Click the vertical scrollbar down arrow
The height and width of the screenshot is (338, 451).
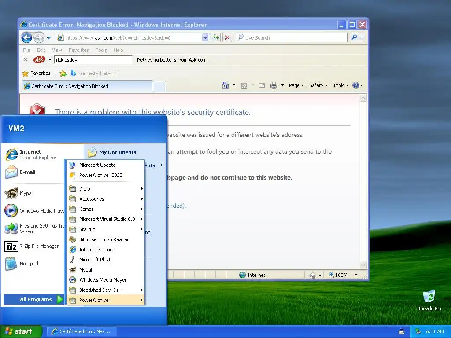[x=363, y=265]
